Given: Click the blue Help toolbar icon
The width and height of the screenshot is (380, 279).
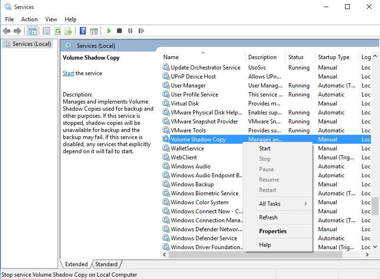Looking at the screenshot, I should coord(83,31).
